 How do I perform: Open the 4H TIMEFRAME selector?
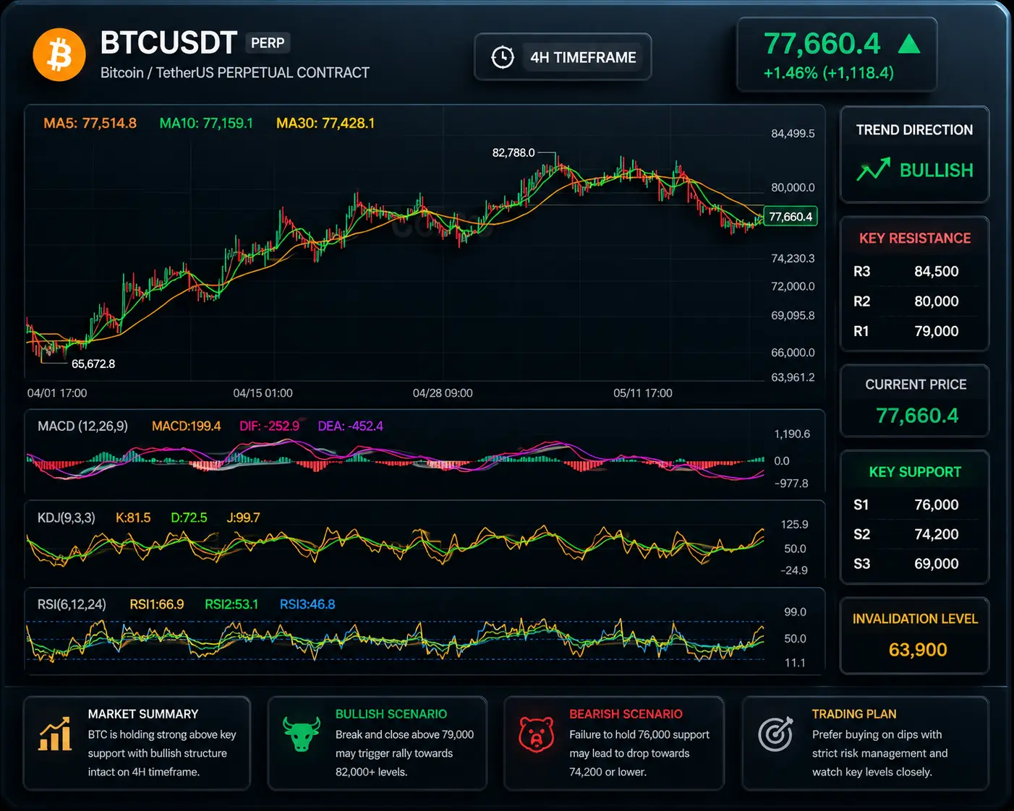pos(563,57)
